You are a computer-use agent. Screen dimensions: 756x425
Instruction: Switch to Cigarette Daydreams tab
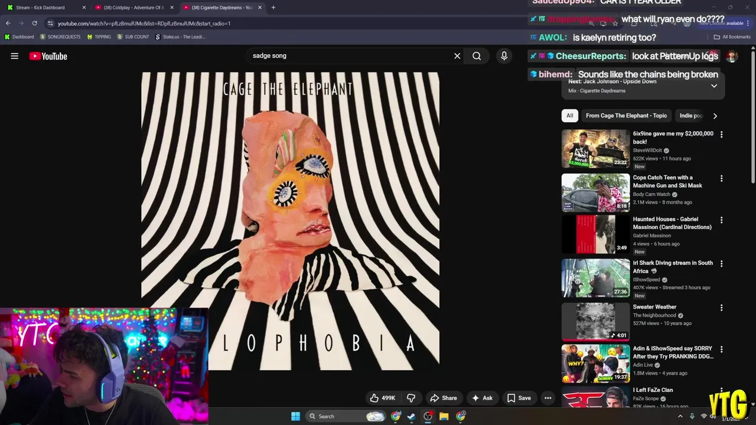click(222, 8)
